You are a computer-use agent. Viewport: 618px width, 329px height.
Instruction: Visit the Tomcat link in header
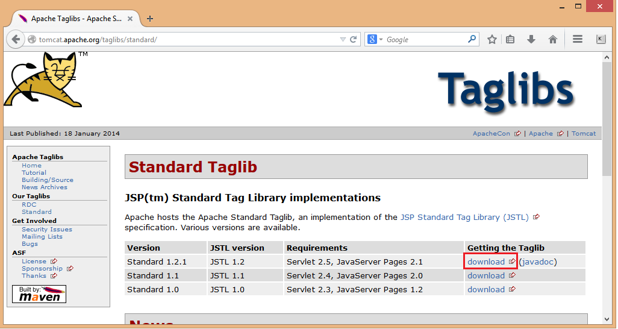tap(584, 134)
